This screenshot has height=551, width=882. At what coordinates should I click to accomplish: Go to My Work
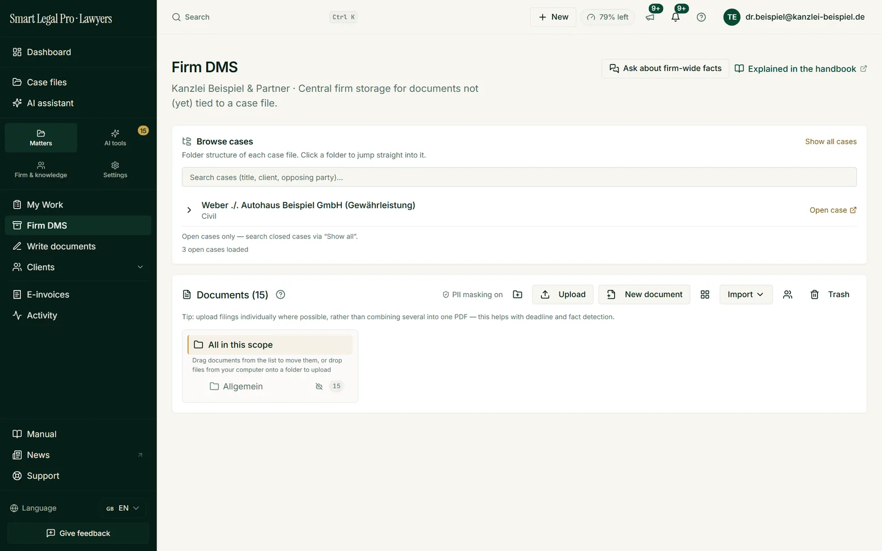78,204
